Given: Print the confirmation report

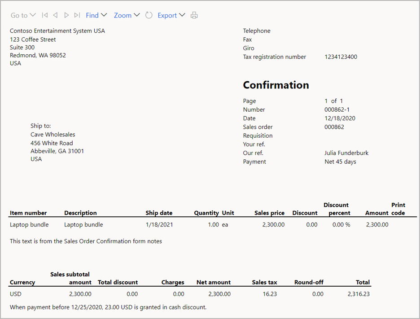Looking at the screenshot, I should coord(194,15).
